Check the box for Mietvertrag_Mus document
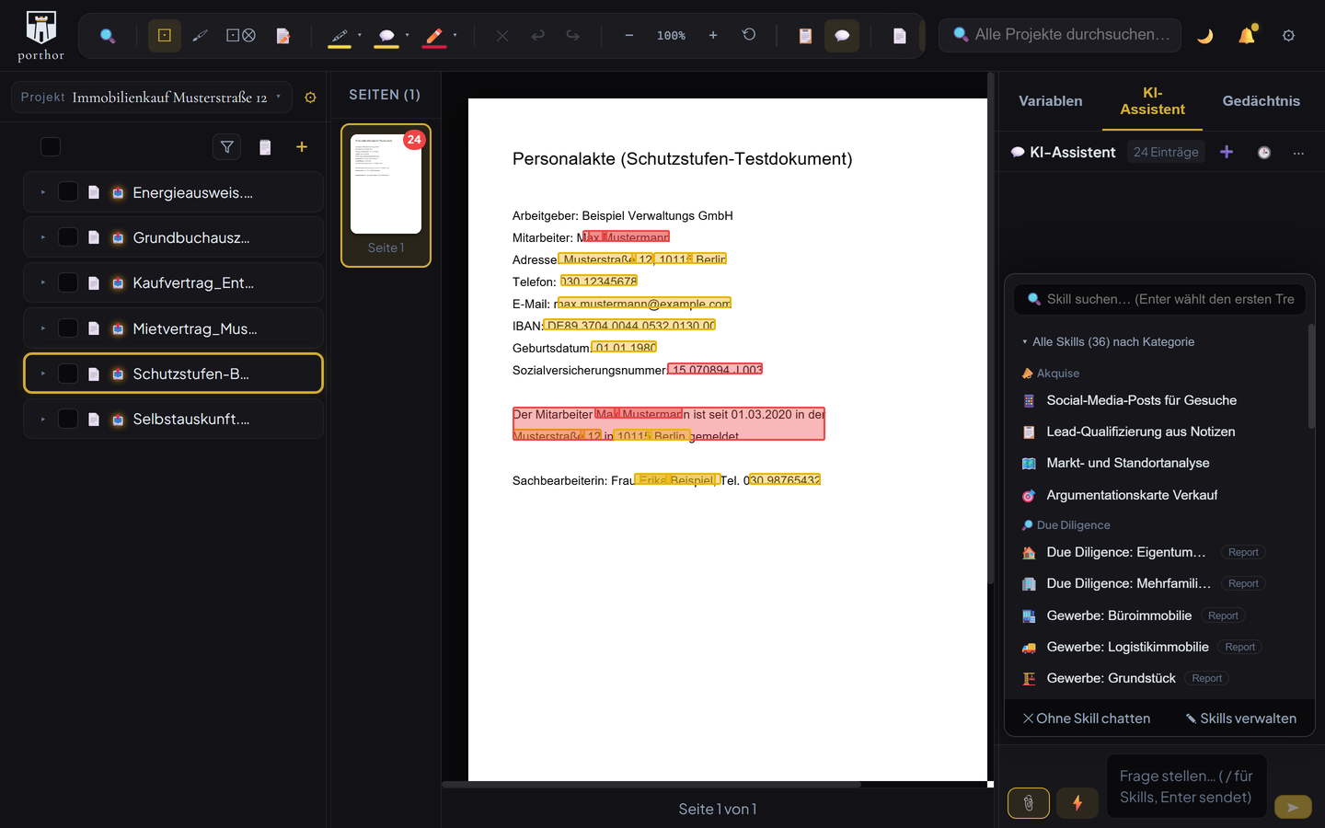Image resolution: width=1325 pixels, height=828 pixels. 68,328
